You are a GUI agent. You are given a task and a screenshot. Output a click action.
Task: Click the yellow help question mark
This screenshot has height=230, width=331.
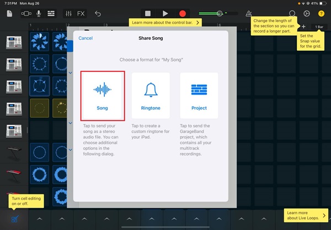321,13
